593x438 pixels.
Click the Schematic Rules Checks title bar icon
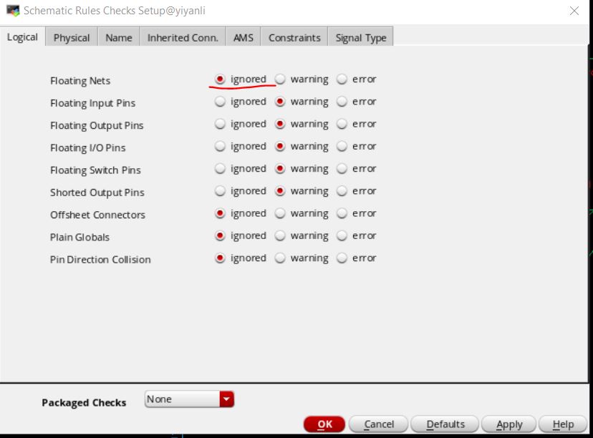12,11
